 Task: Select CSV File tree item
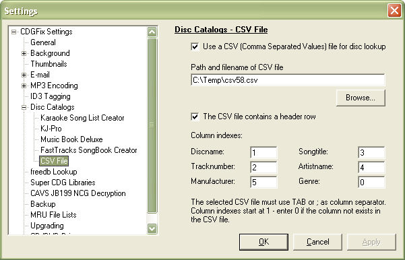[x=54, y=161]
